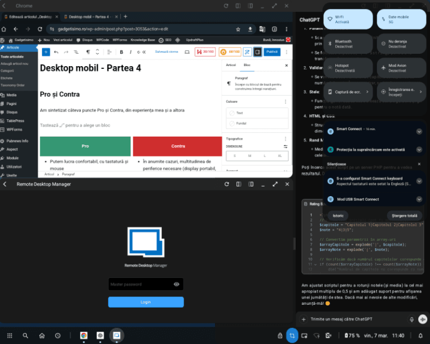Click the Ștergere totală notifications button
Image resolution: width=430 pixels, height=344 pixels.
click(403, 216)
